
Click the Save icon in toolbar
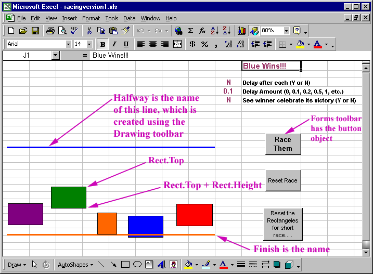(x=35, y=31)
